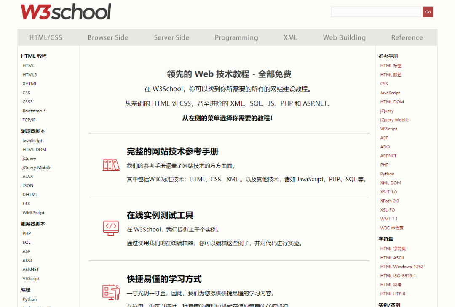The height and width of the screenshot is (307, 455).
Task: Click the red Go search button
Action: point(428,12)
